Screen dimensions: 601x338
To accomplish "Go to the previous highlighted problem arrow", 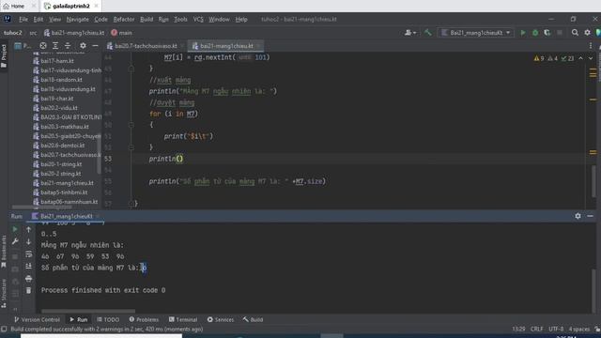I will pyautogui.click(x=580, y=58).
